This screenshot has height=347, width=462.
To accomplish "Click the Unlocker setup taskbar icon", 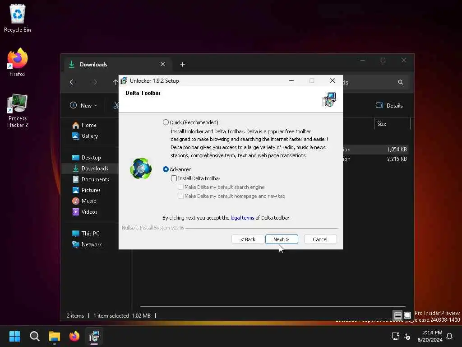I will tap(94, 336).
